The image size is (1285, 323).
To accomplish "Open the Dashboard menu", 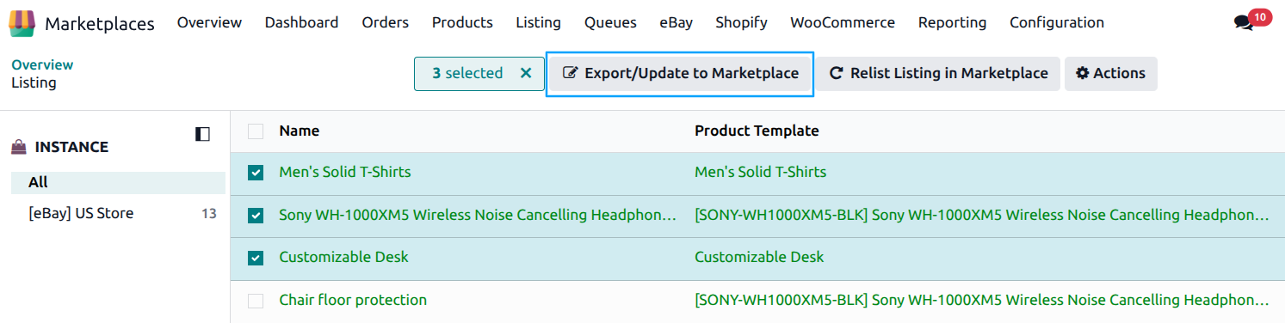I will pos(301,22).
